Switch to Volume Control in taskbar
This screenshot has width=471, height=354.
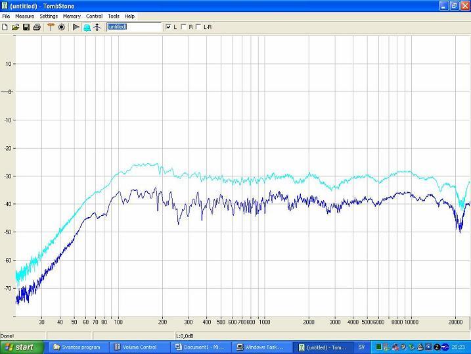click(139, 347)
